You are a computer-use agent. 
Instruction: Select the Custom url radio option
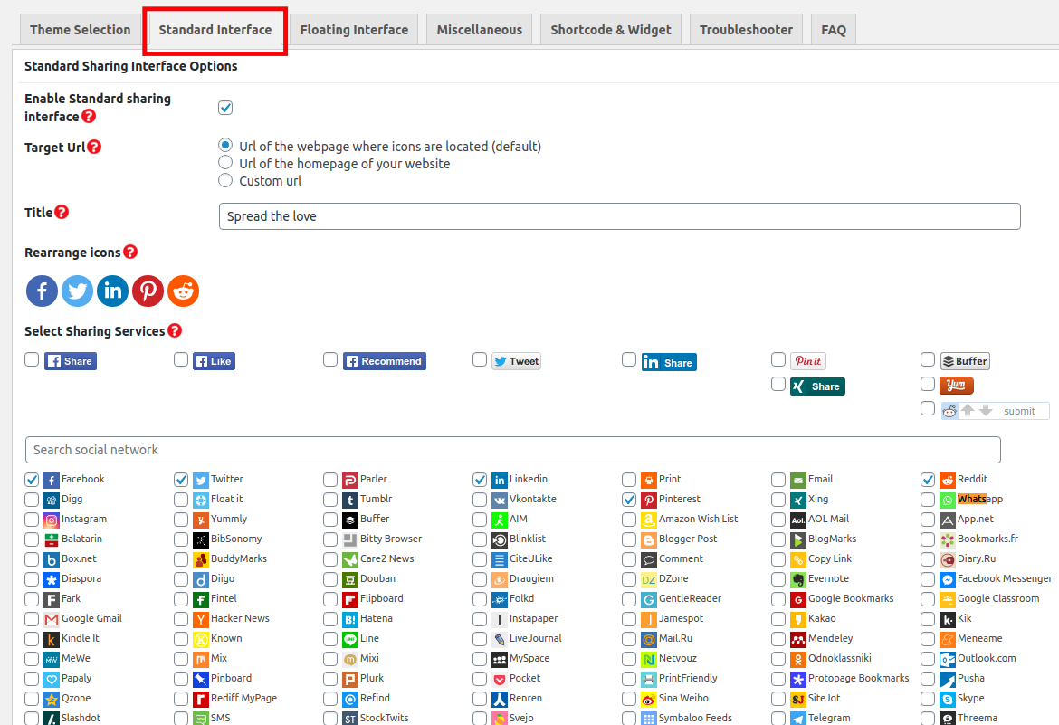coord(225,180)
